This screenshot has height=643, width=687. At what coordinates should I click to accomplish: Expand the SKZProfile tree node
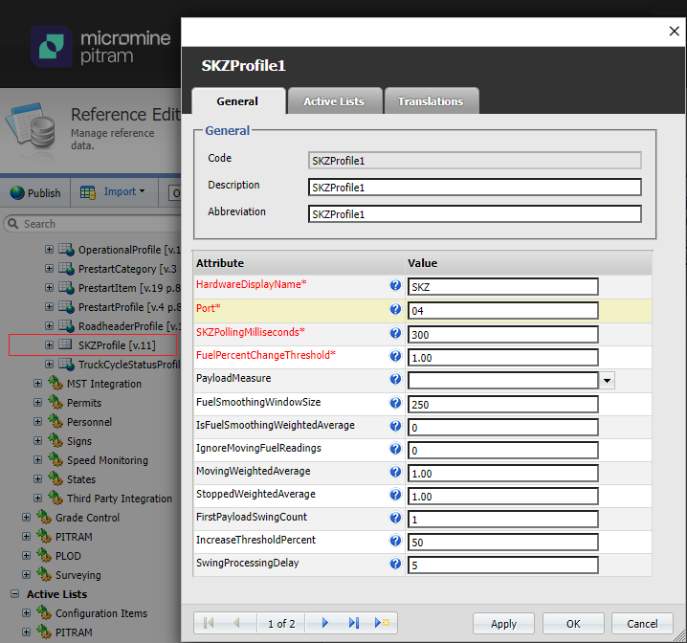[x=49, y=345]
